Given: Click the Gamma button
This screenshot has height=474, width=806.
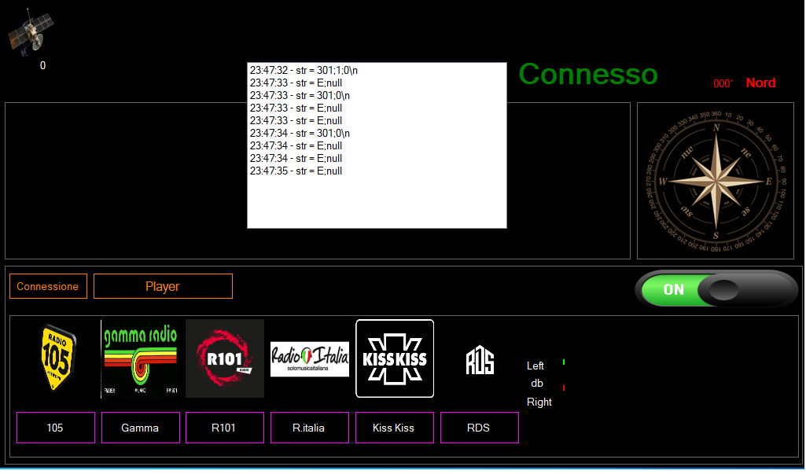Looking at the screenshot, I should (140, 428).
